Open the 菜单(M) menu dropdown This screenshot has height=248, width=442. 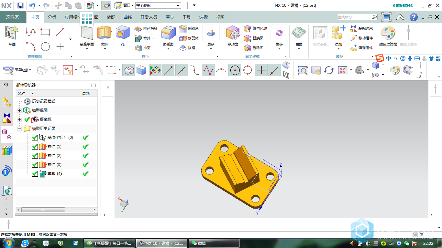(x=18, y=70)
